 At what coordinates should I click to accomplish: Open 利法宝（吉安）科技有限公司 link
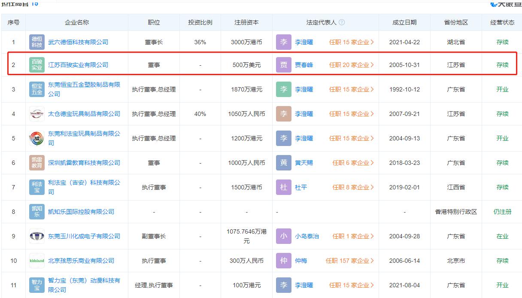pos(84,187)
